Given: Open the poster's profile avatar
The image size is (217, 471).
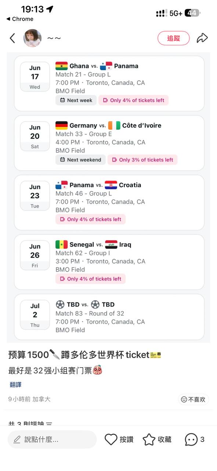Looking at the screenshot, I should point(32,38).
